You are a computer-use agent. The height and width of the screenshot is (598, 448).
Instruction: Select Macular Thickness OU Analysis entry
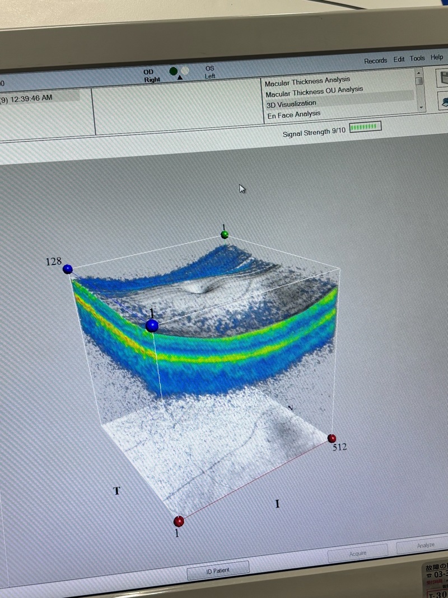(x=314, y=92)
